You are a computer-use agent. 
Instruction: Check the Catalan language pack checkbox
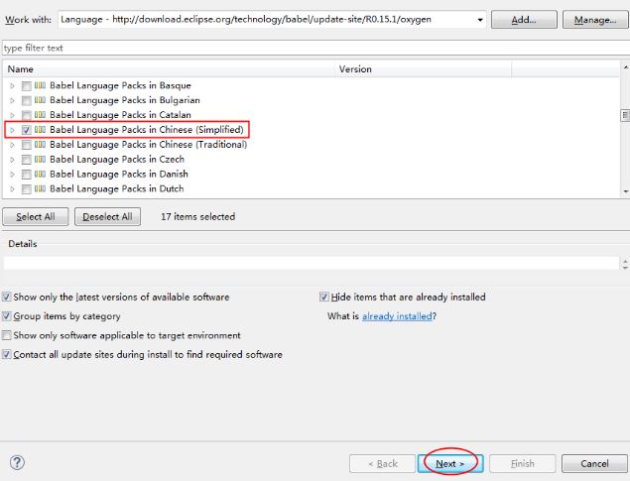[x=27, y=115]
